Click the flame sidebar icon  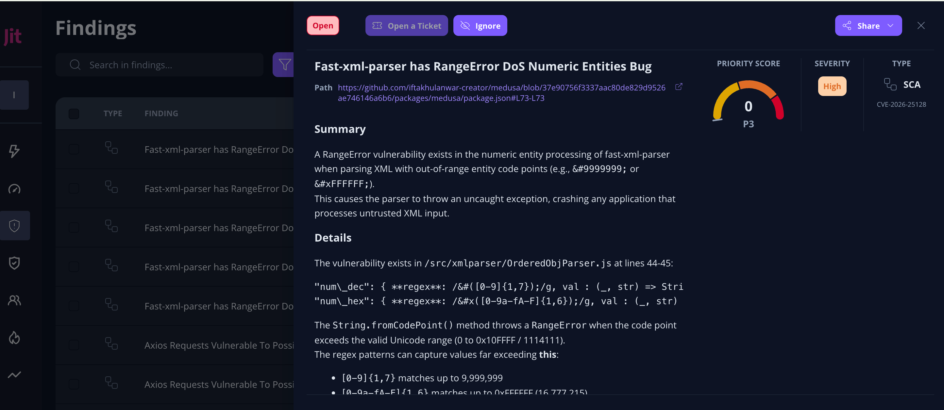click(14, 338)
